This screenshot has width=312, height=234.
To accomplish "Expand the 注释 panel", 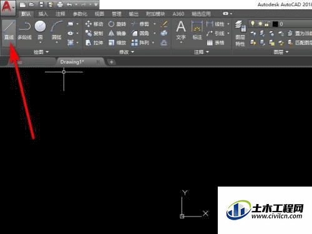I will (202, 52).
